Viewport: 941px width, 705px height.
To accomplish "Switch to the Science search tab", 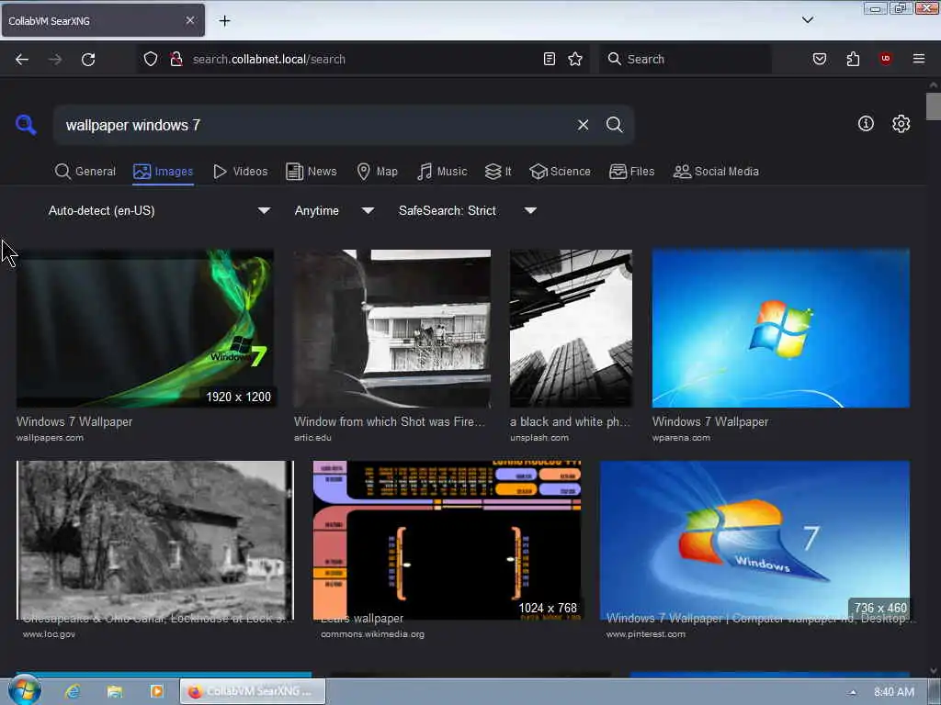I will pos(560,172).
